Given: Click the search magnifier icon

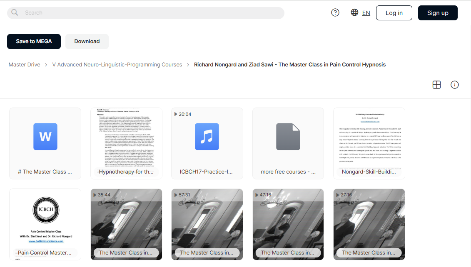Looking at the screenshot, I should (x=15, y=12).
